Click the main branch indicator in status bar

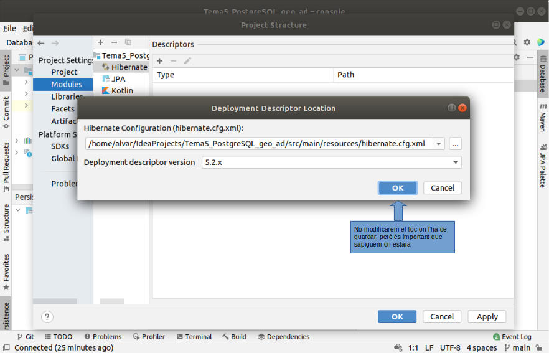pos(517,348)
